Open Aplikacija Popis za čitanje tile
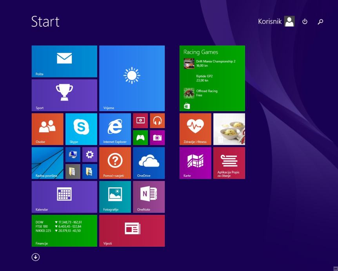 (x=229, y=163)
